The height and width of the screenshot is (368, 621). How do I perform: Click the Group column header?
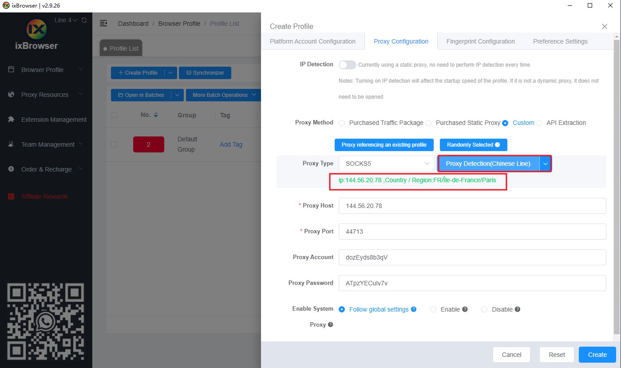[x=187, y=115]
